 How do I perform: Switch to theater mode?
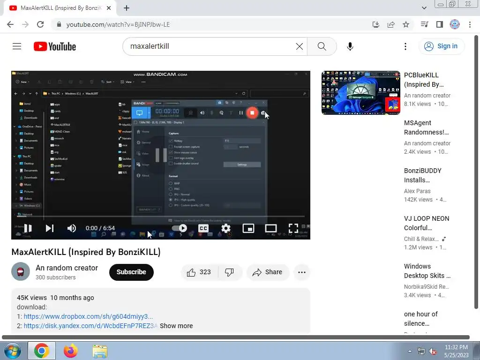271,228
